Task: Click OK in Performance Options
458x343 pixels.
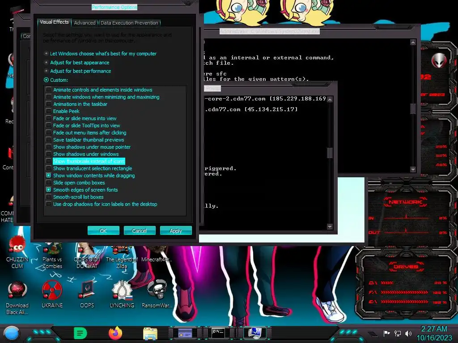Action: point(103,231)
